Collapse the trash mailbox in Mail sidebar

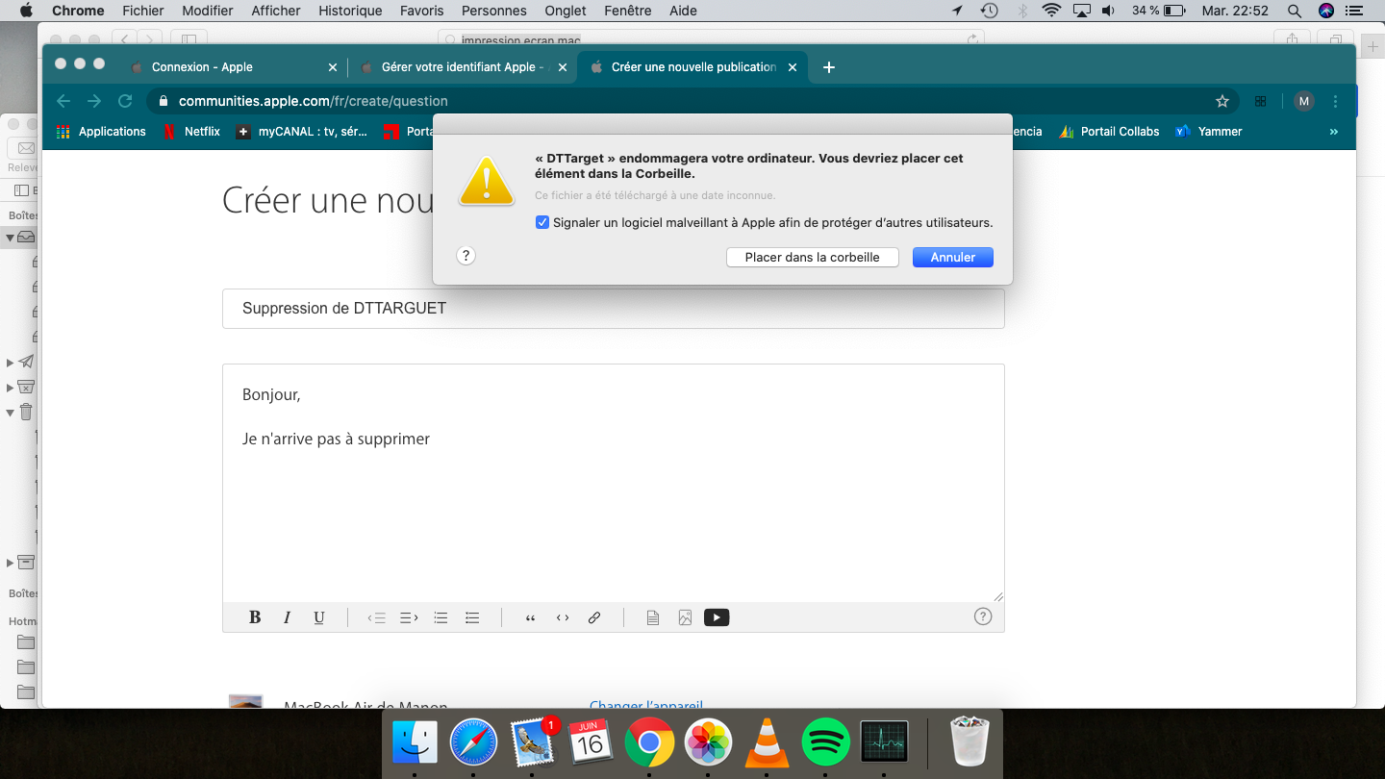point(10,413)
